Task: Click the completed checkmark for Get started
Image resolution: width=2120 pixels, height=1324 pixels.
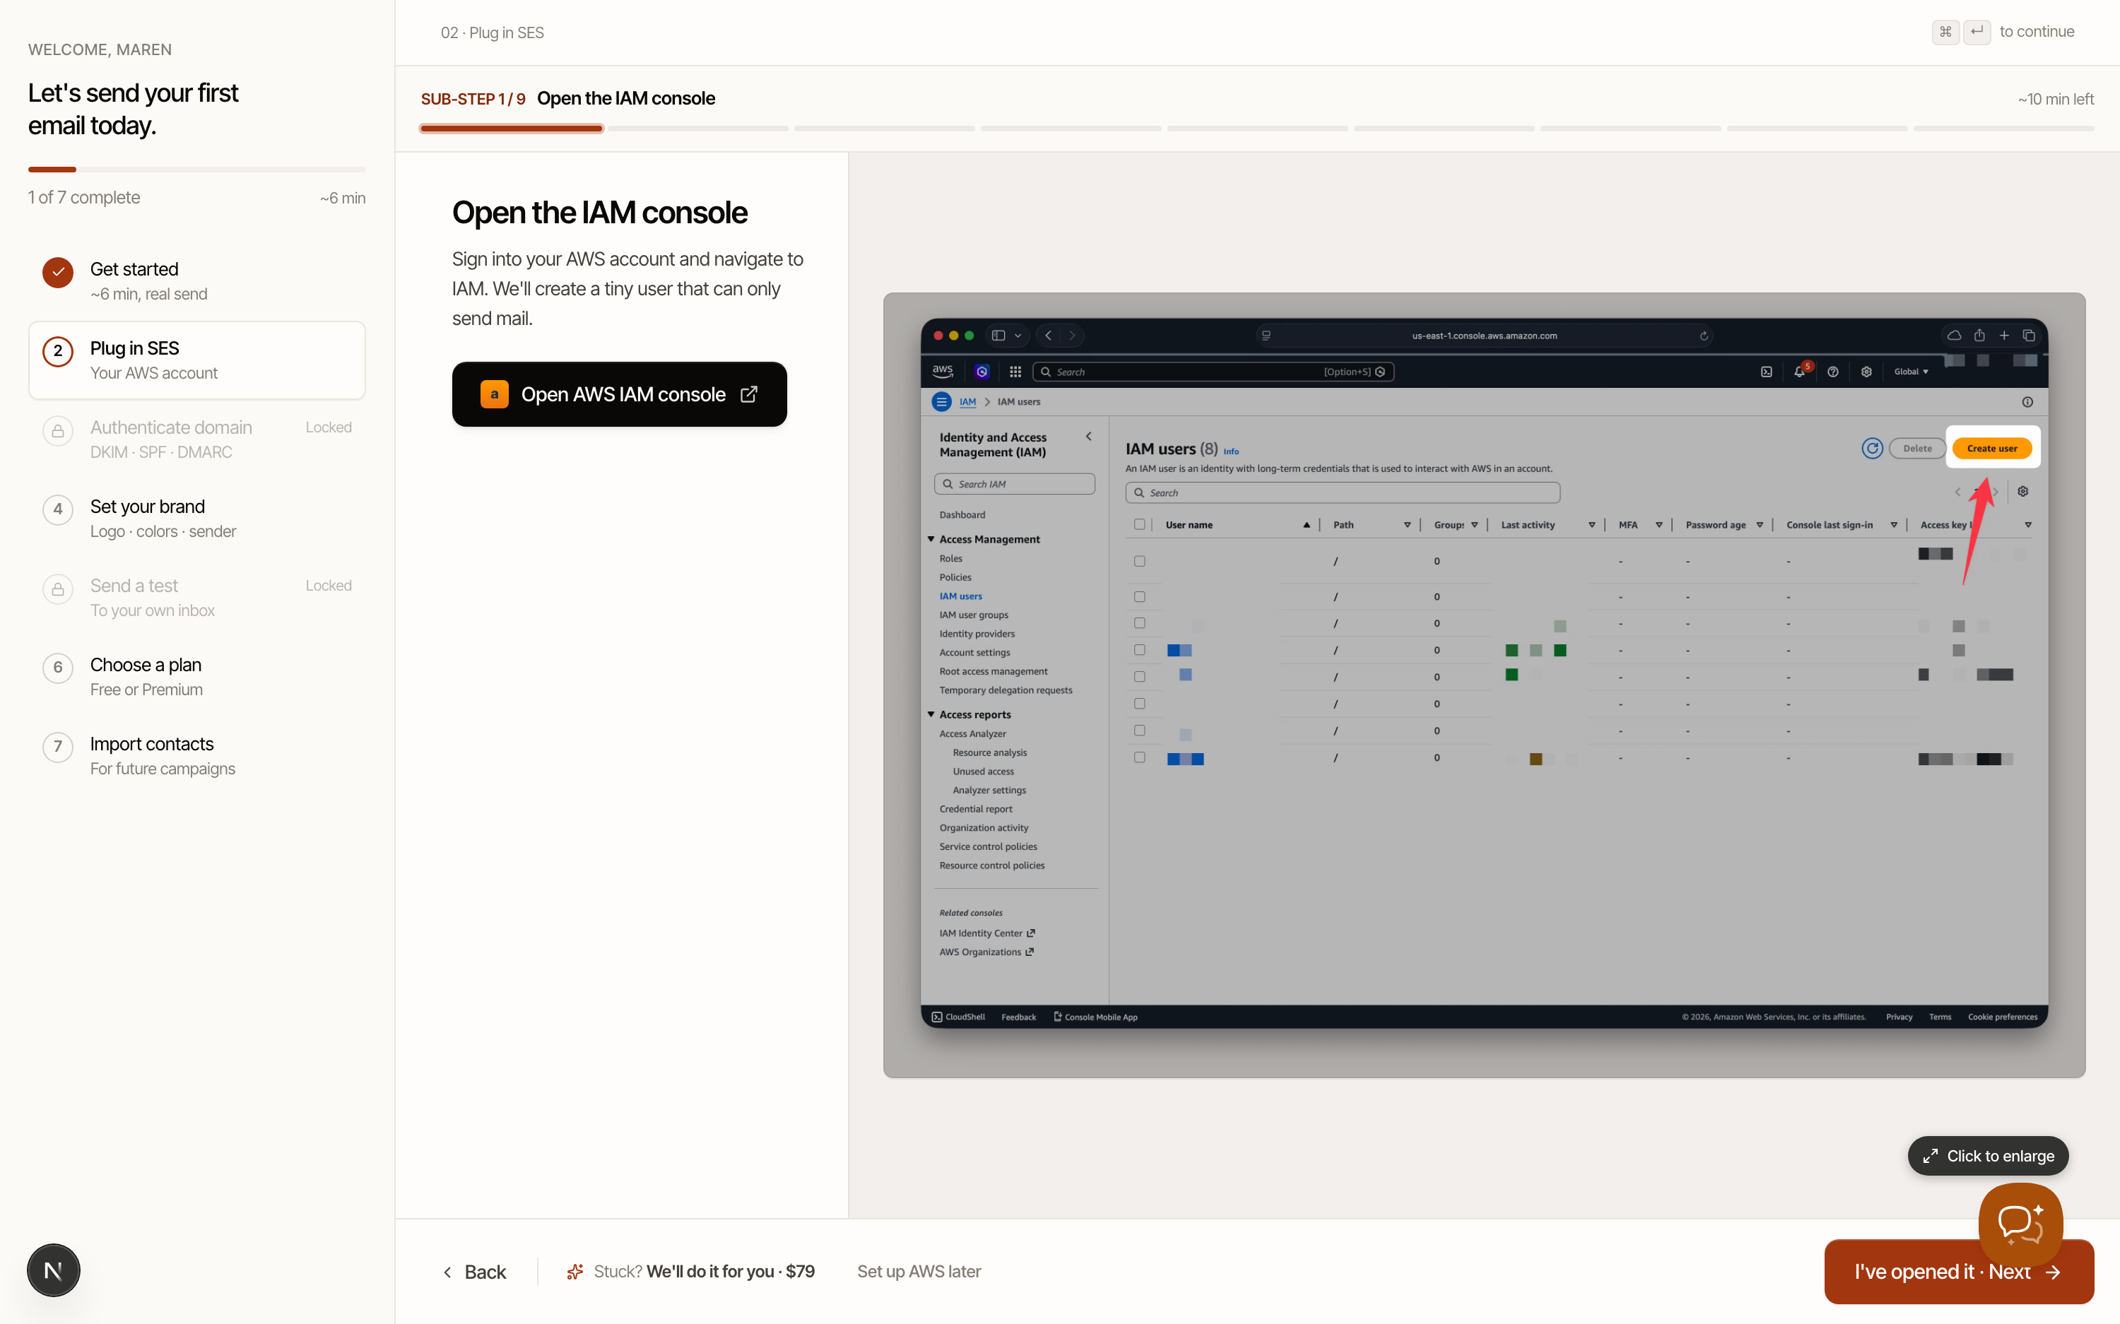Action: pyautogui.click(x=58, y=272)
